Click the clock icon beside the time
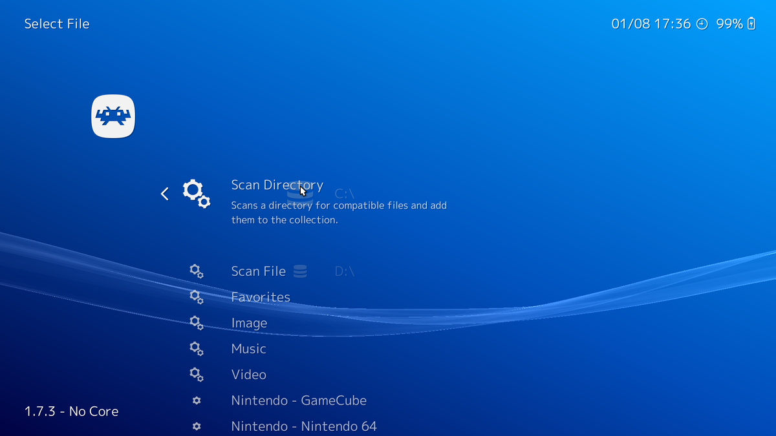 tap(702, 24)
